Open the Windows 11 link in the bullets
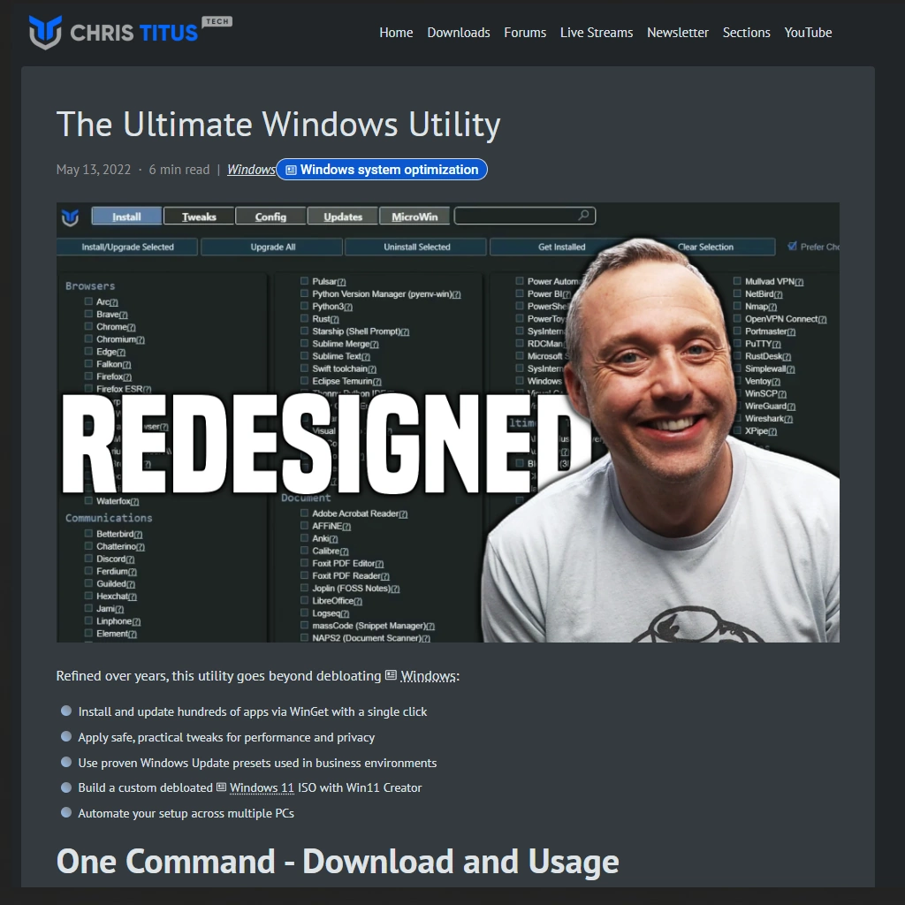This screenshot has height=905, width=905. pyautogui.click(x=262, y=787)
